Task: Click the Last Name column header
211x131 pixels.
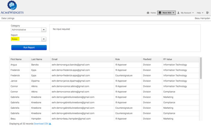Action: pyautogui.click(x=37, y=59)
